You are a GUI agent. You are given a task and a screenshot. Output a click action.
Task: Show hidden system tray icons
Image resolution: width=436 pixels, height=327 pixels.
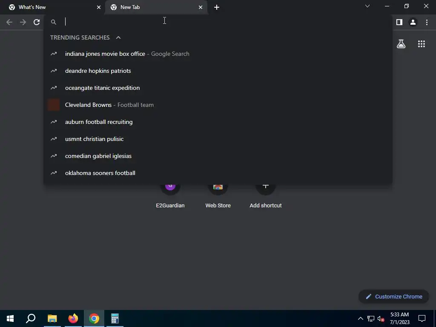tap(360, 318)
